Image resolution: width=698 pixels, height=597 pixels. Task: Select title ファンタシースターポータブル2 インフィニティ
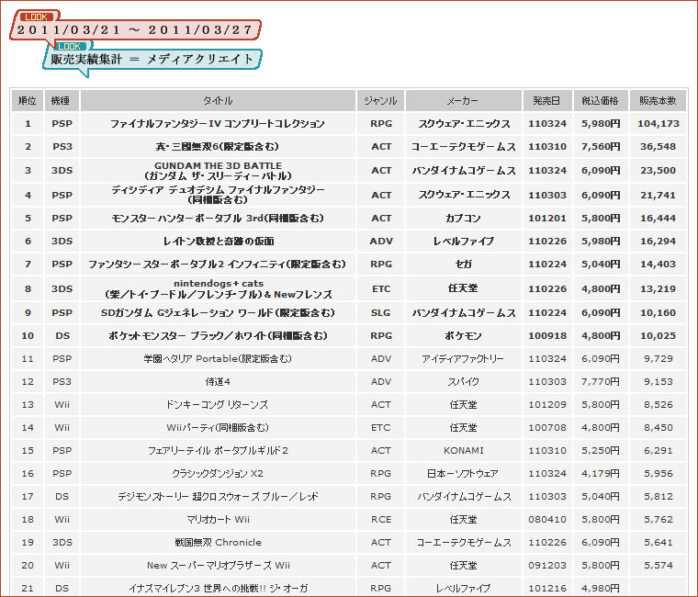(218, 264)
